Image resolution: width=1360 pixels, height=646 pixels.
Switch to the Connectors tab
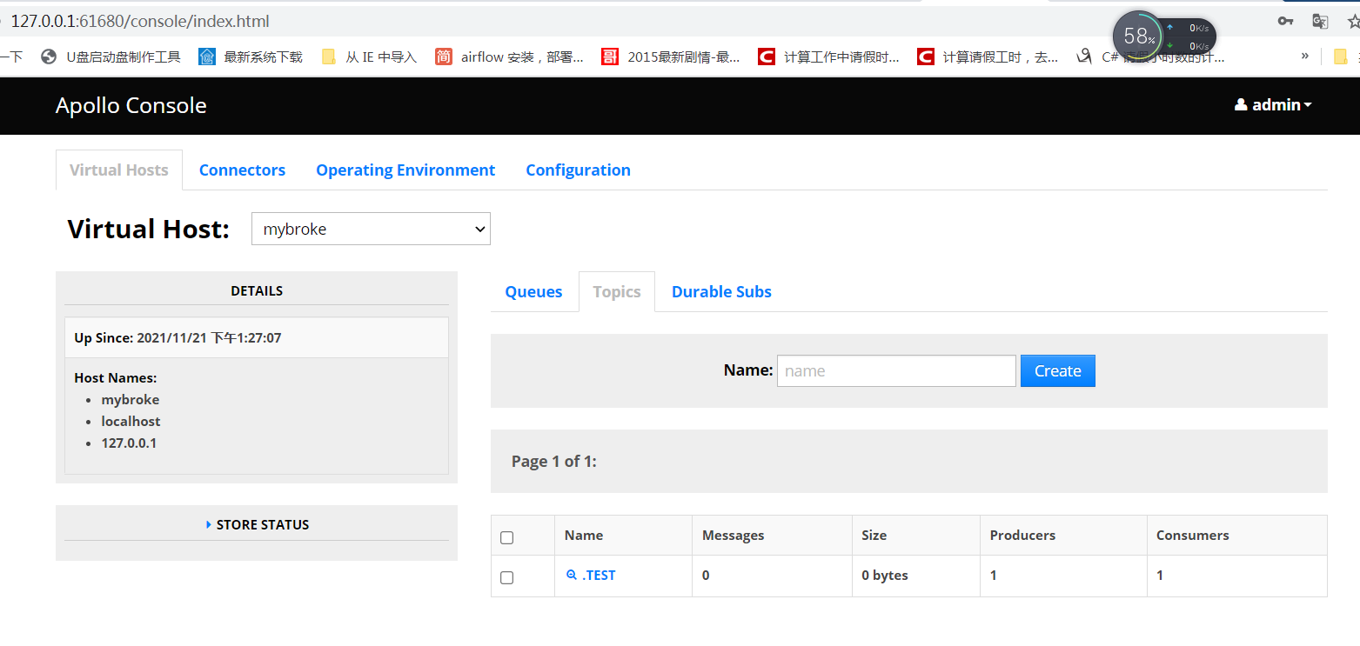point(242,170)
